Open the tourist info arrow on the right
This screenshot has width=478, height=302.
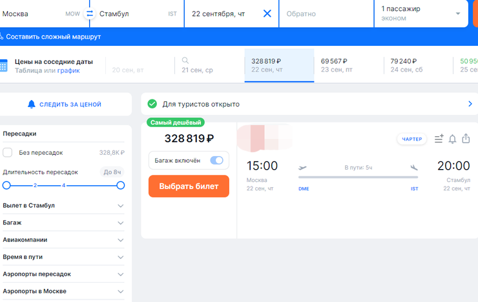(470, 104)
